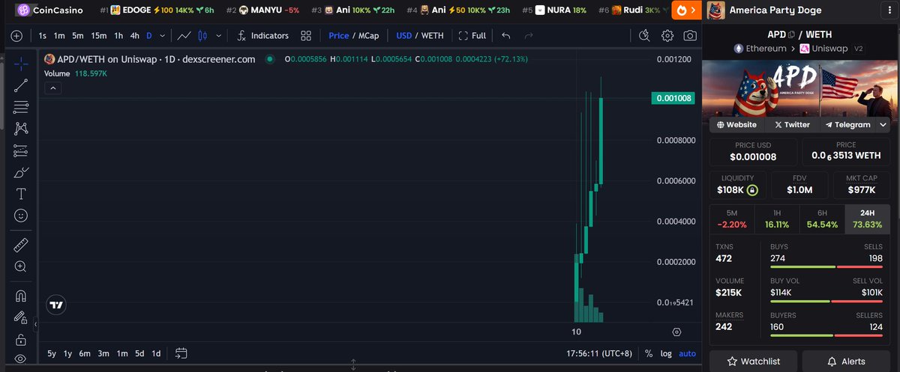Viewport: 900px width, 372px height.
Task: Select the 5m timeframe
Action: pyautogui.click(x=78, y=35)
